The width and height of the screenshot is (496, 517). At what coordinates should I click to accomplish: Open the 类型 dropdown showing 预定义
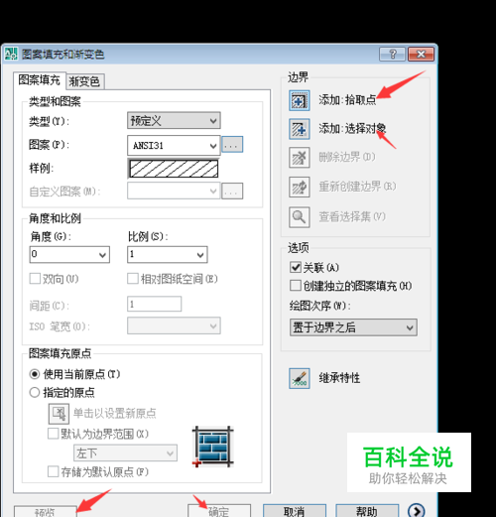coord(174,120)
